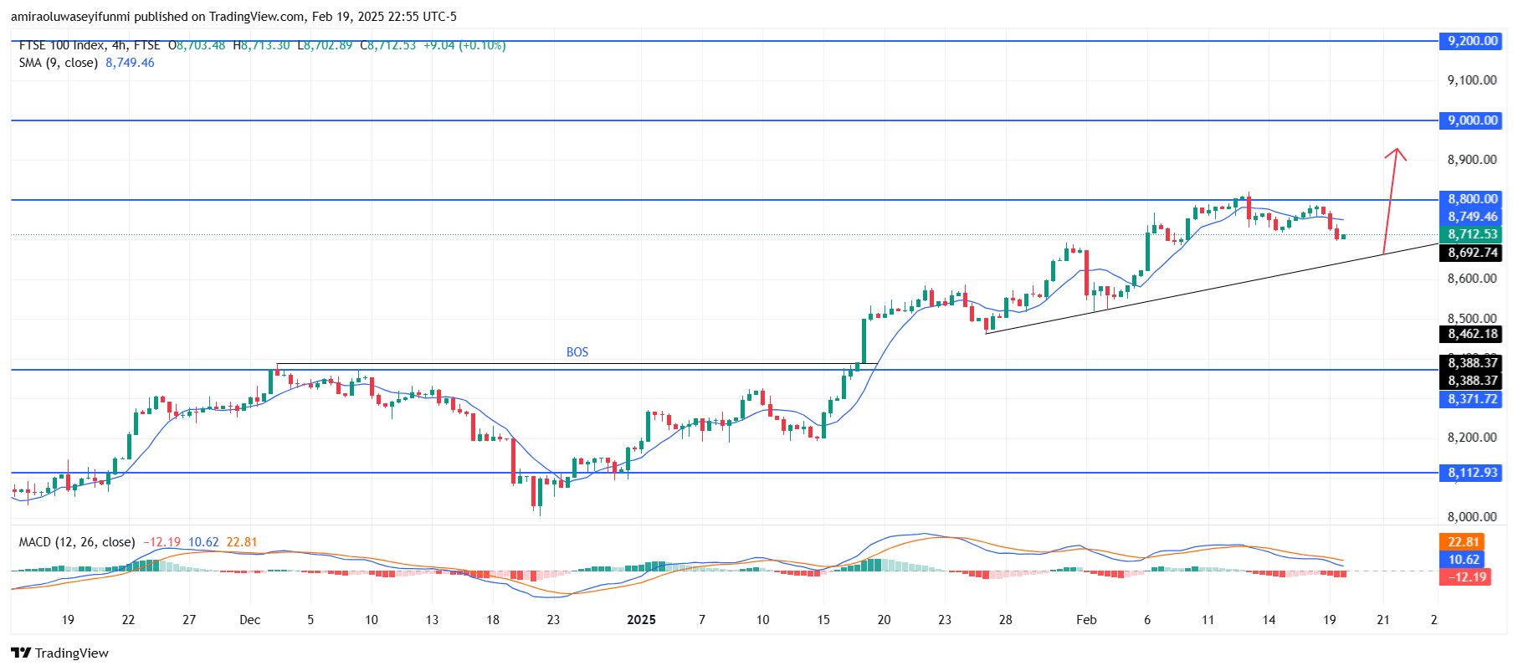Click the +9.04 (+0.10%) change value

(464, 45)
